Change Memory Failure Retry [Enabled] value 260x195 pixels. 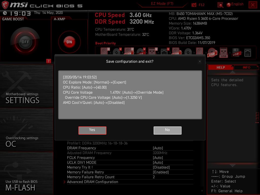tap(130, 172)
